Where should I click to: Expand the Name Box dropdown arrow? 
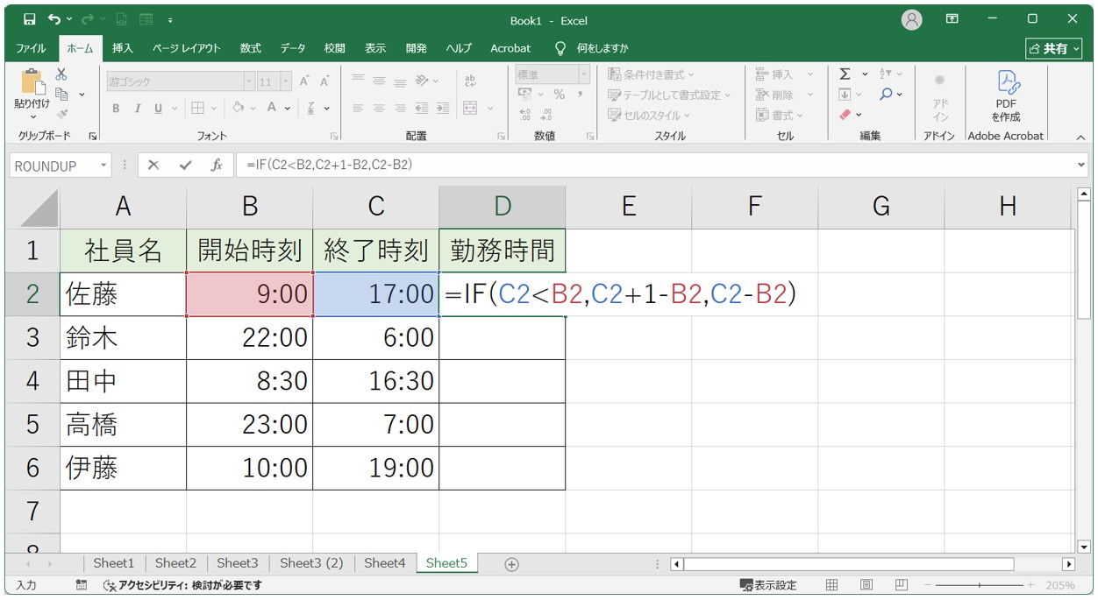[104, 166]
